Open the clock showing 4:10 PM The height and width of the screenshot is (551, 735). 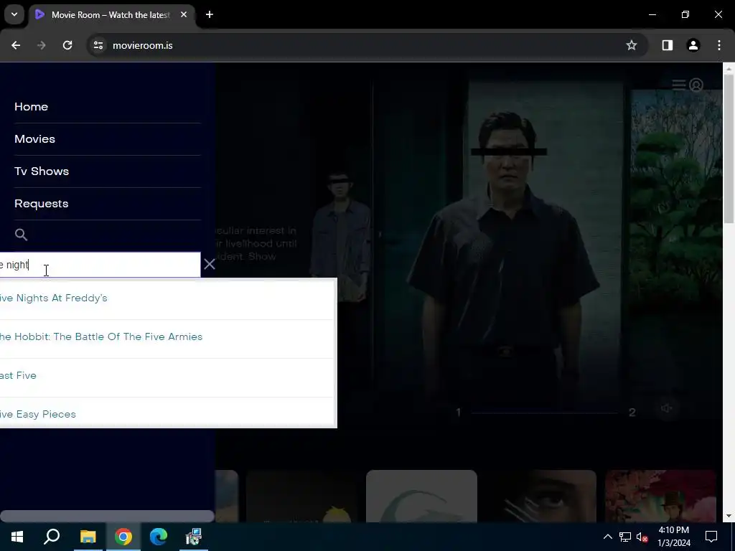click(674, 537)
